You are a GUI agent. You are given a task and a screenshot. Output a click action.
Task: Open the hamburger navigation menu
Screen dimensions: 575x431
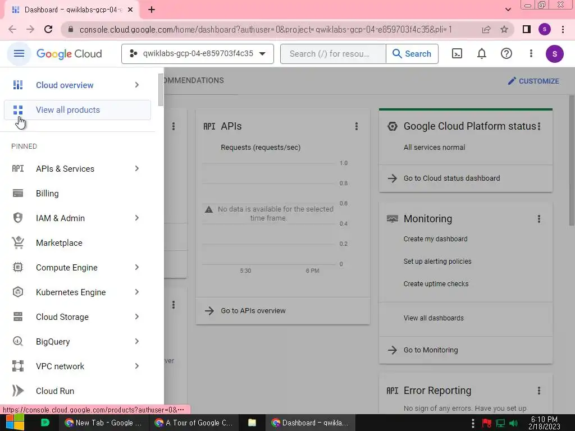pyautogui.click(x=19, y=54)
